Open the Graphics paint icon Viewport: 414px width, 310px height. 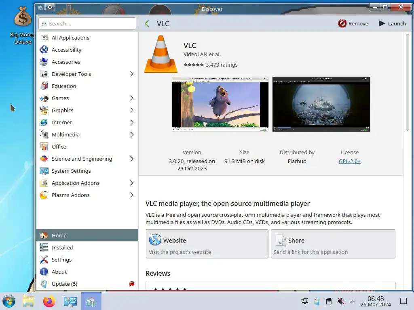(x=44, y=110)
